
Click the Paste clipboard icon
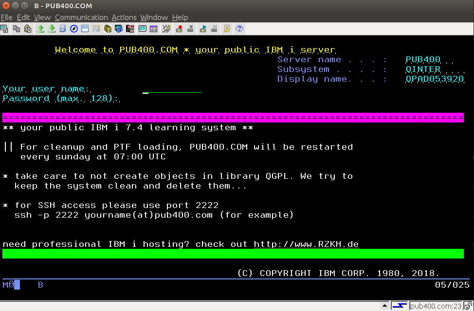(28, 28)
